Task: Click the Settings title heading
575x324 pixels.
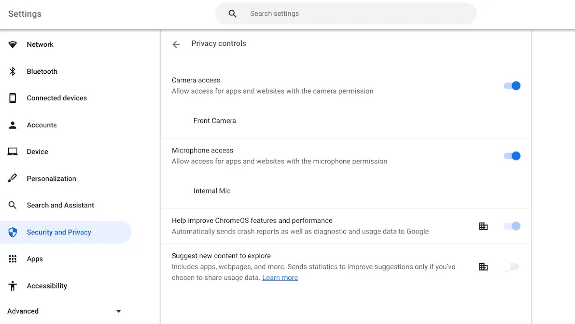Action: tap(25, 14)
